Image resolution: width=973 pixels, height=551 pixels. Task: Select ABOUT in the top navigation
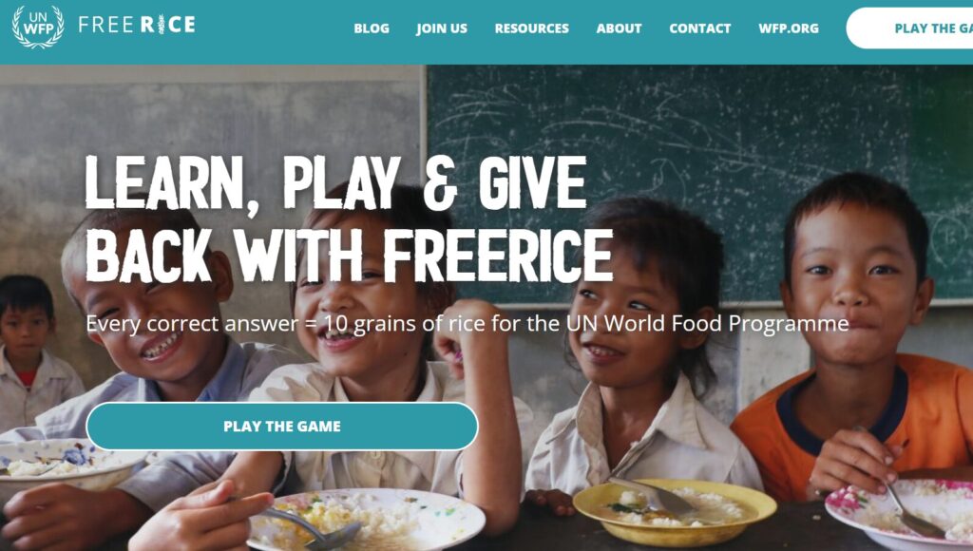click(620, 28)
